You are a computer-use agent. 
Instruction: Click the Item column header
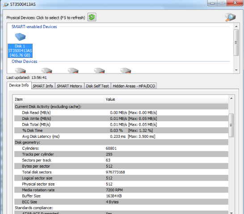(x=58, y=99)
